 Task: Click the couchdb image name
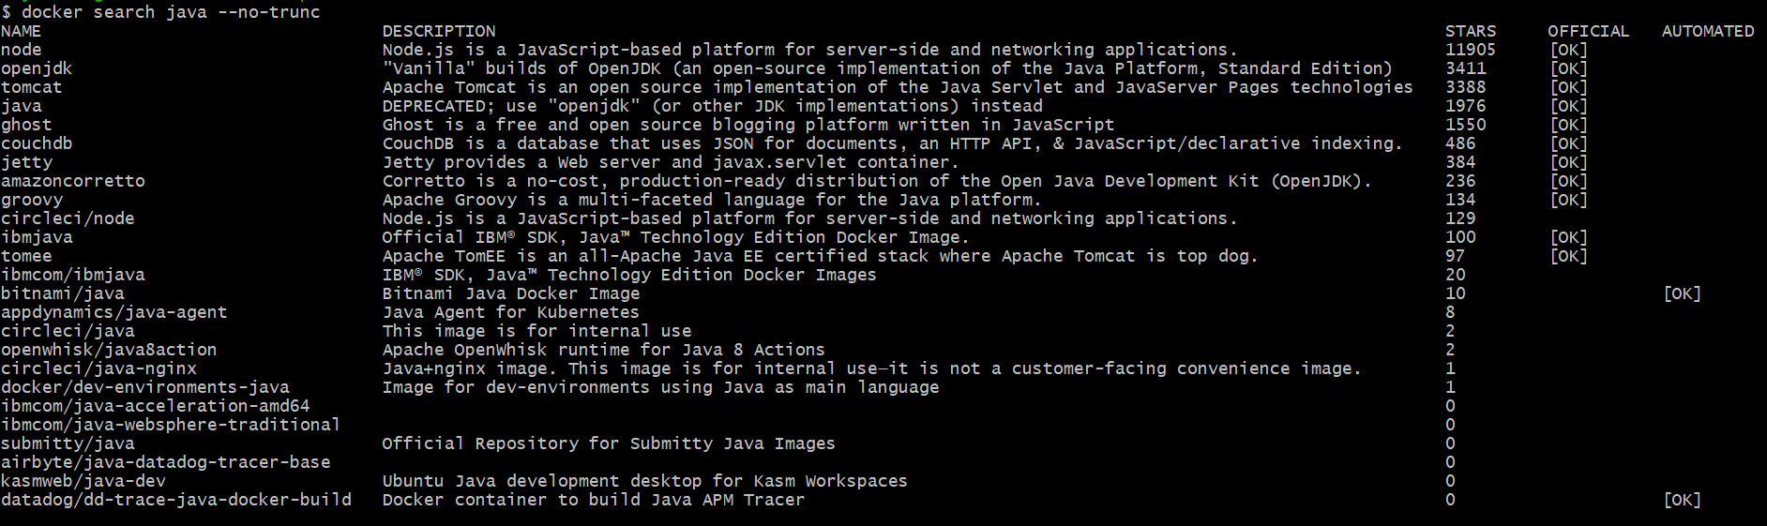pyautogui.click(x=37, y=143)
